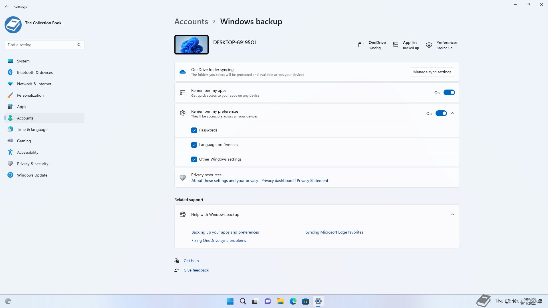Viewport: 548px width, 308px height.
Task: Go to Privacy & security settings
Action: (x=33, y=164)
